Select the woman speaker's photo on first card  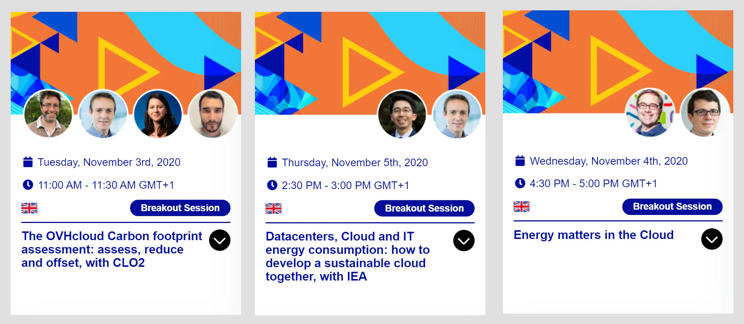pos(158,114)
